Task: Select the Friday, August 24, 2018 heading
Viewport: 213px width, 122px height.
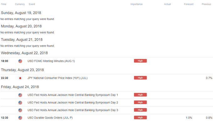Action: (20, 87)
